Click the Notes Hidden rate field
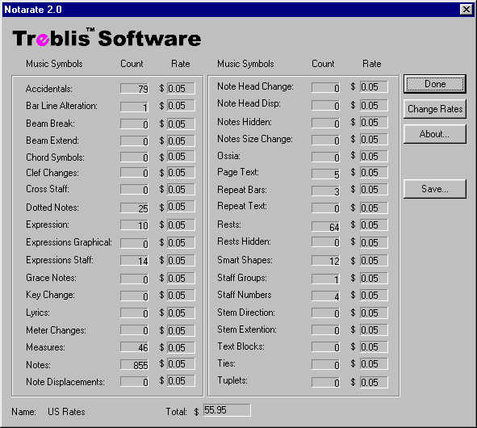 tap(374, 123)
